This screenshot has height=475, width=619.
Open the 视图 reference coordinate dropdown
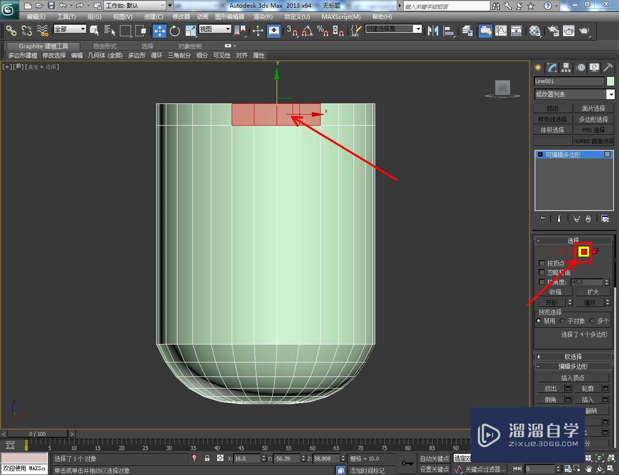[x=215, y=29]
